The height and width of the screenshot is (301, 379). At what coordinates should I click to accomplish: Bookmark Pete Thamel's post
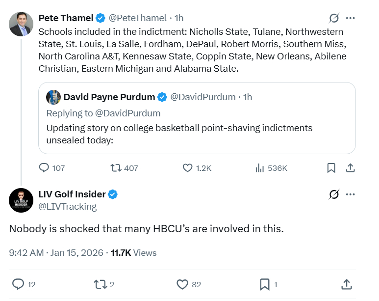(331, 168)
